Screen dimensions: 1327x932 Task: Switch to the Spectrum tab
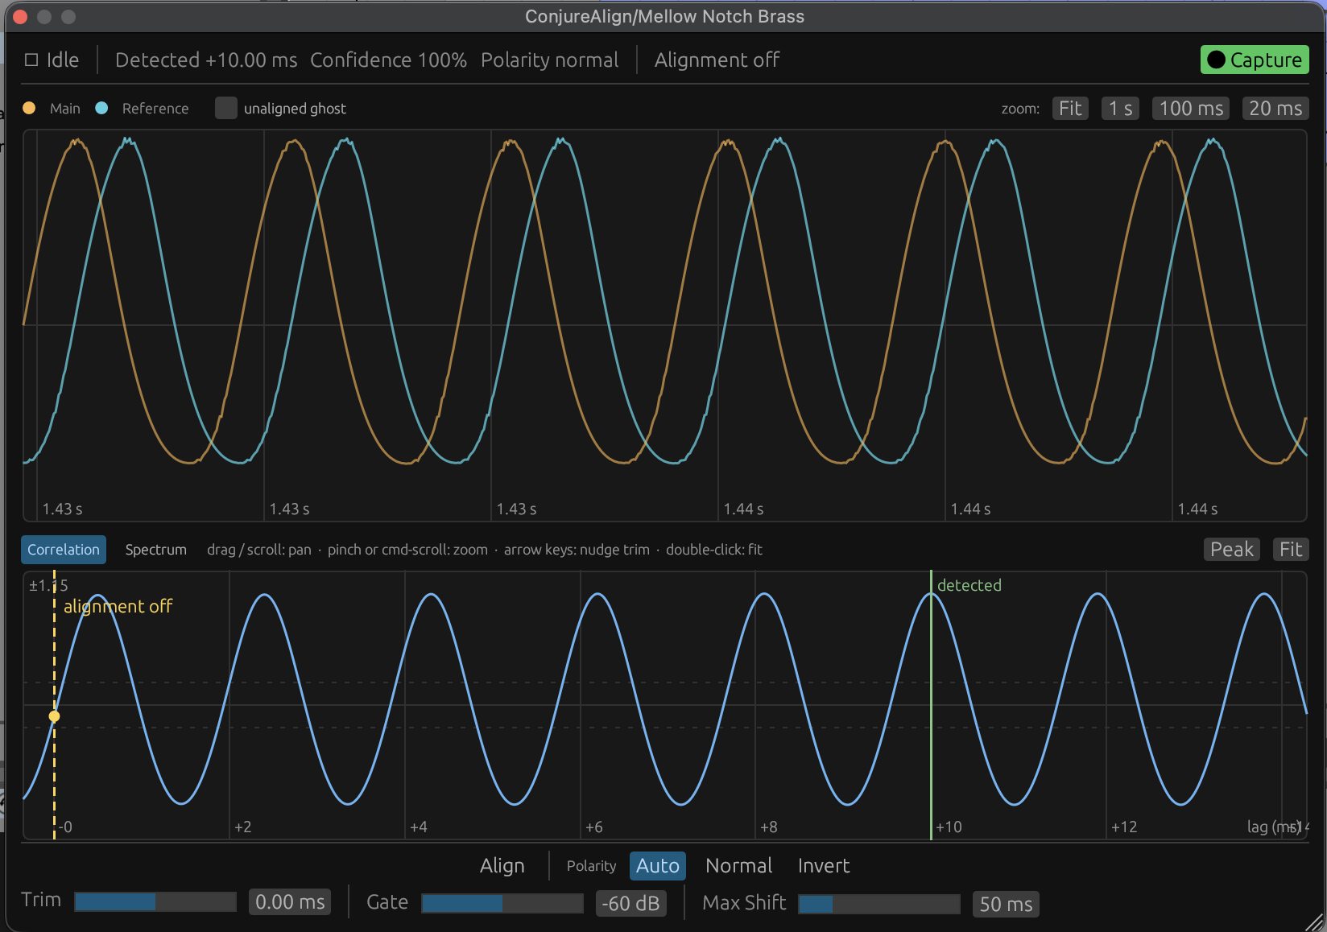155,550
